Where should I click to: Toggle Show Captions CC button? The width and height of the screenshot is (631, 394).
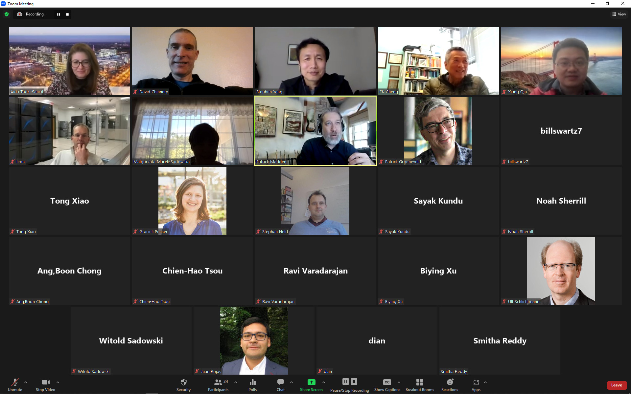[387, 385]
